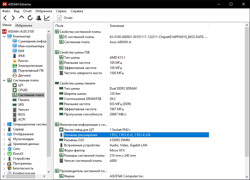Open the DMI tree item
This screenshot has width=250, height=180.
(21, 51)
